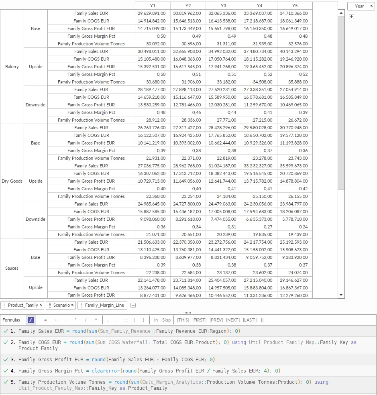Insert the minus operator
The width and height of the screenshot is (377, 395).
coord(66,320)
